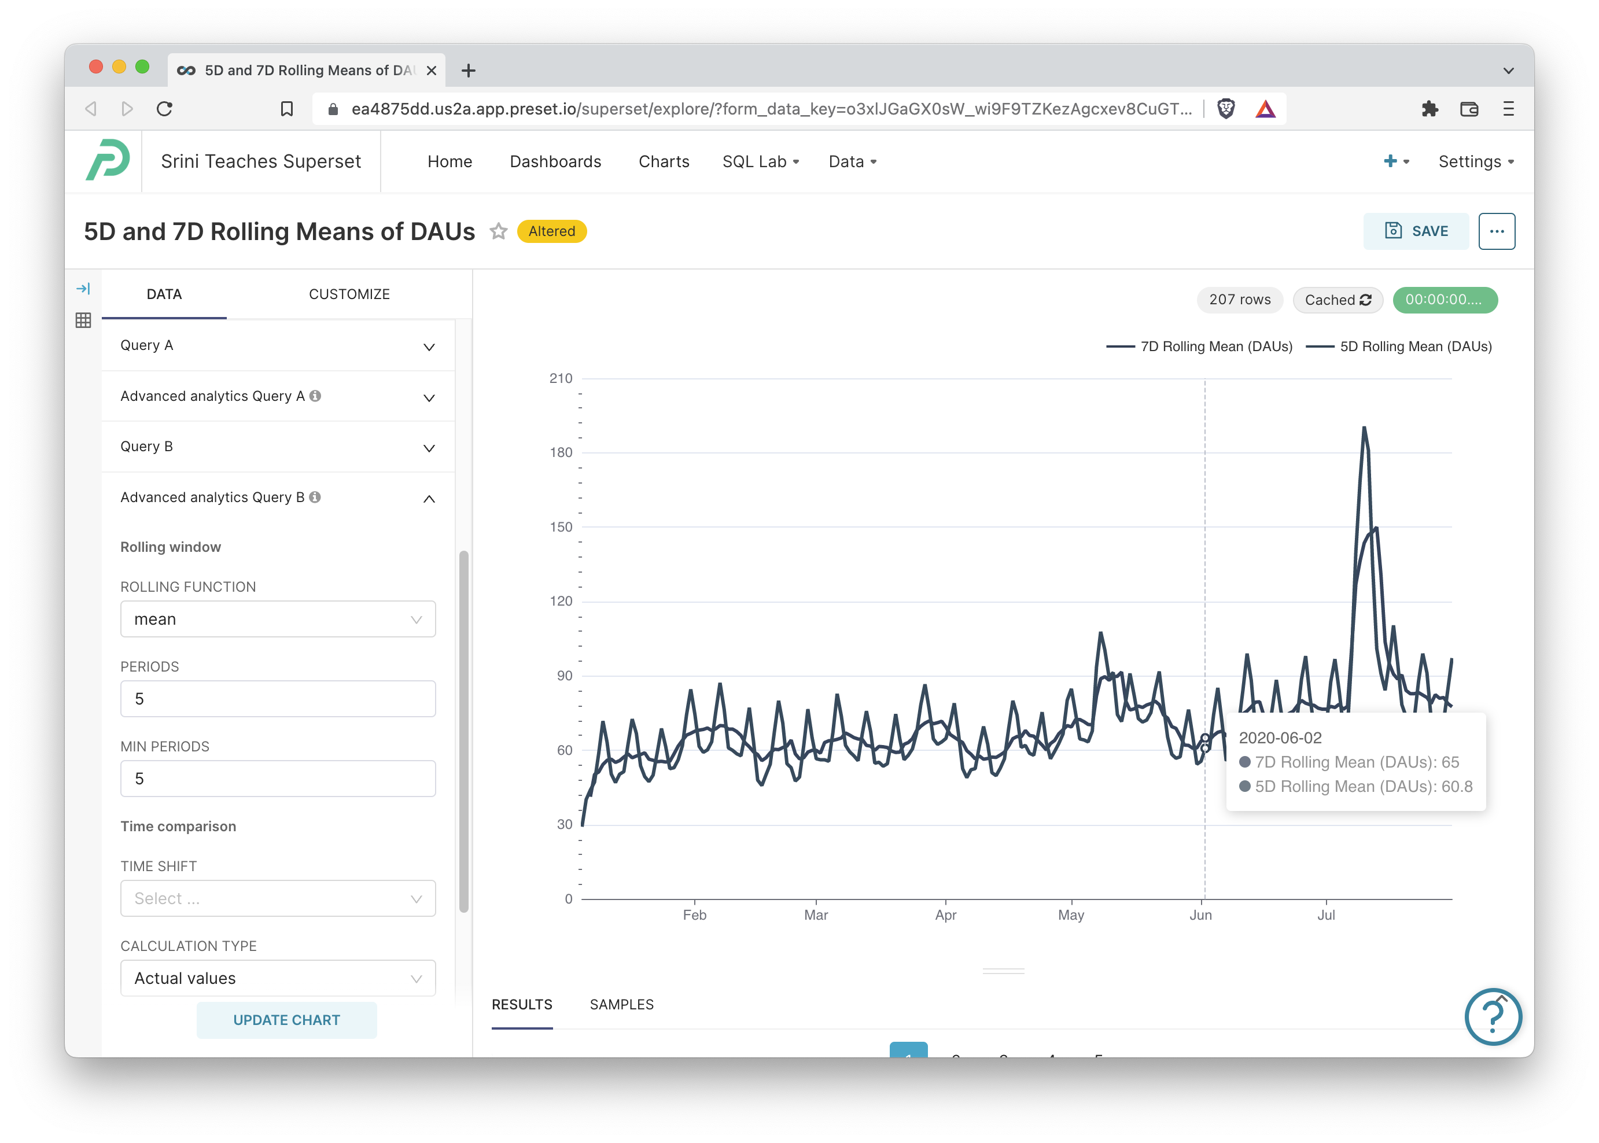The image size is (1599, 1143).
Task: Click the Advanced analytics Query A info icon
Action: pyautogui.click(x=315, y=396)
